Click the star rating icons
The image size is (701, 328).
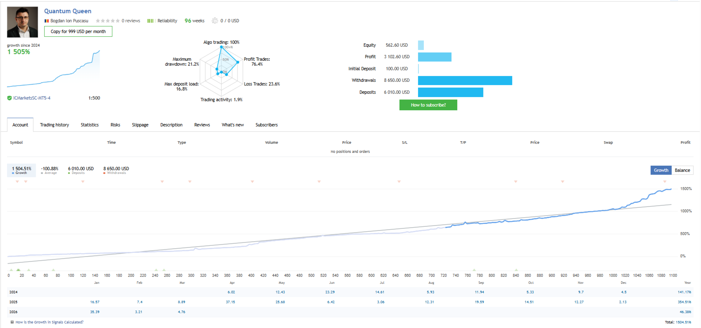tap(108, 21)
